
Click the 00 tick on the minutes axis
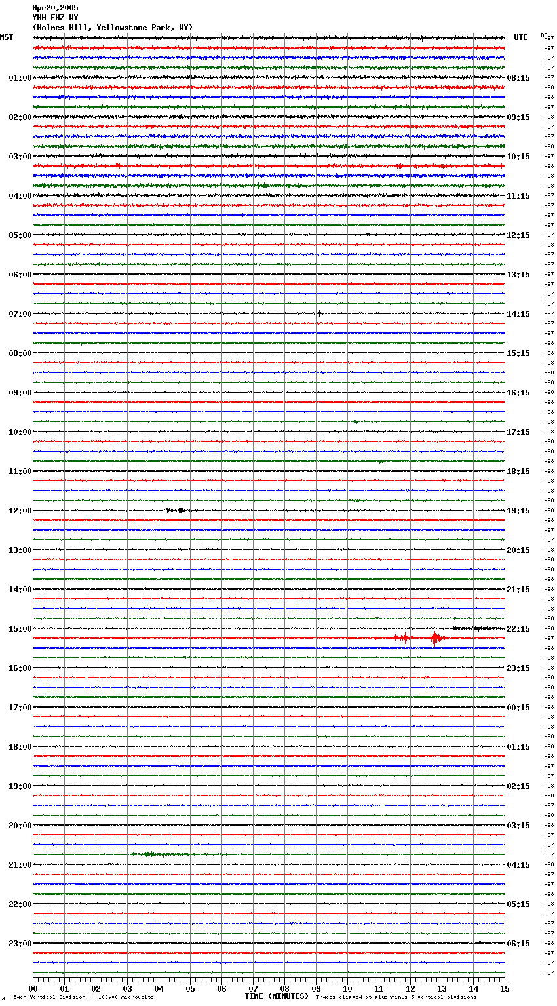33,988
